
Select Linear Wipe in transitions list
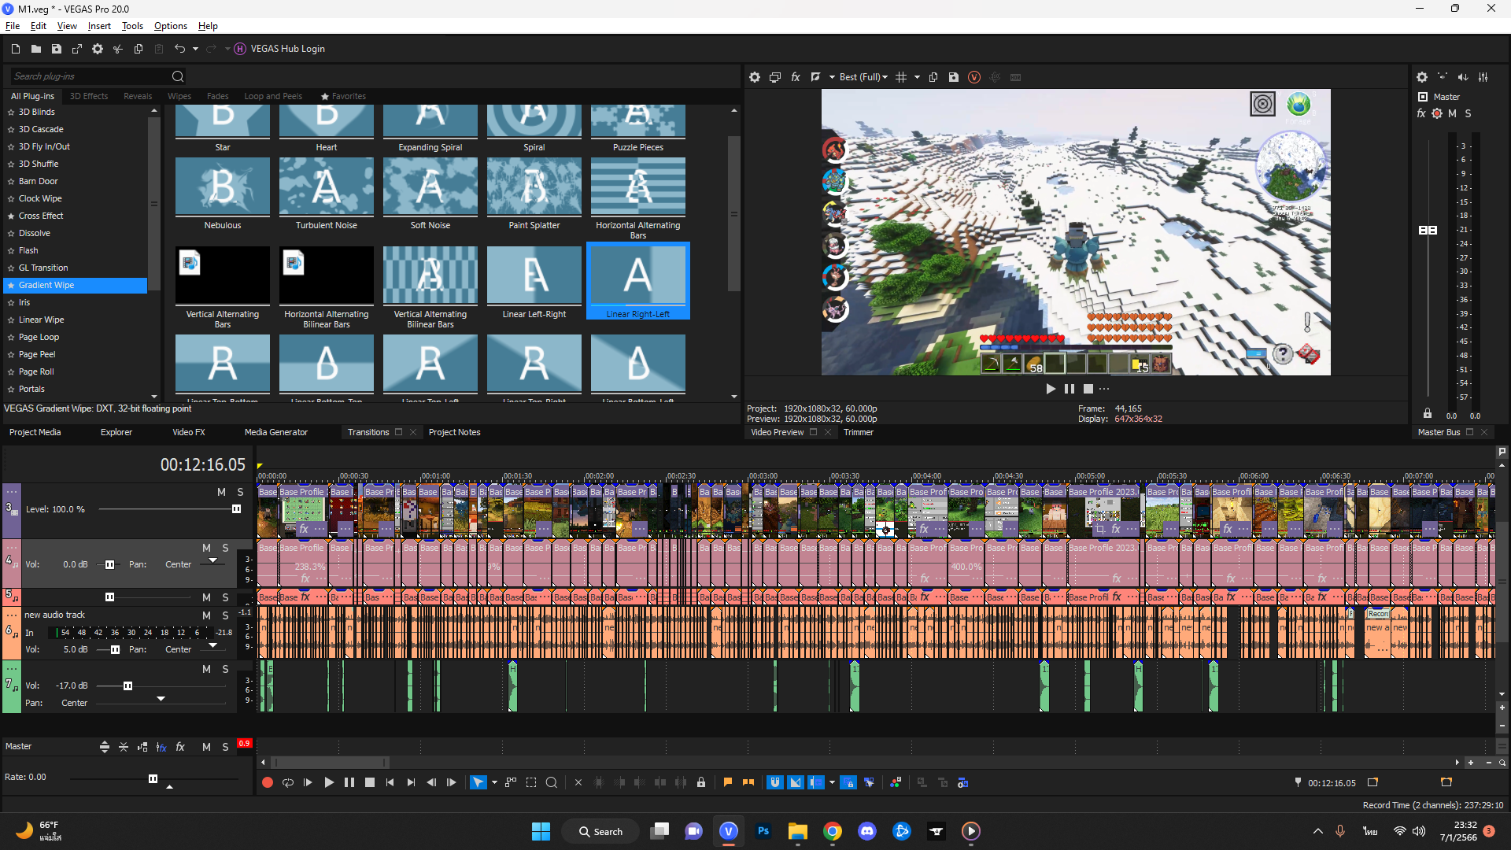pyautogui.click(x=42, y=320)
